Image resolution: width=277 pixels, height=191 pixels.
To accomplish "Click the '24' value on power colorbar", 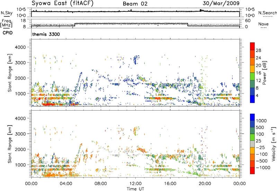I will 258,58.
